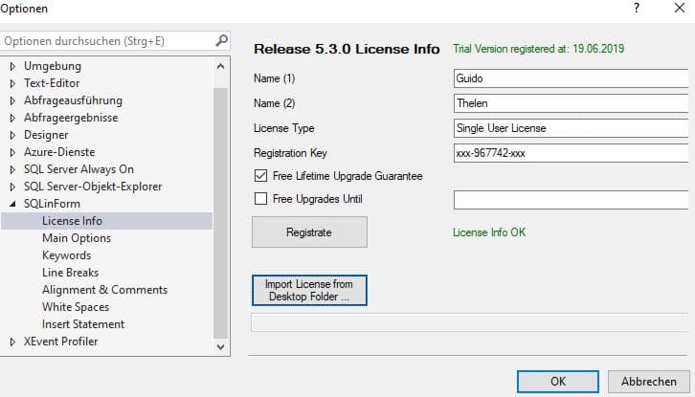Click the Registration Key field
Viewport: 695px width, 397px height.
click(572, 153)
